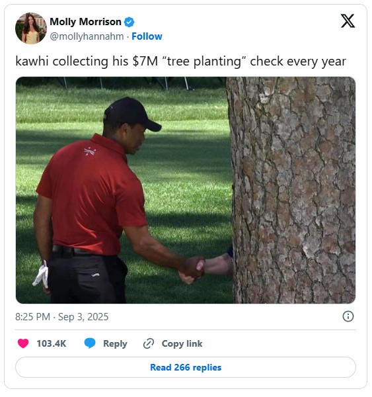Click the copy link chain icon
This screenshot has width=372, height=397.
149,343
